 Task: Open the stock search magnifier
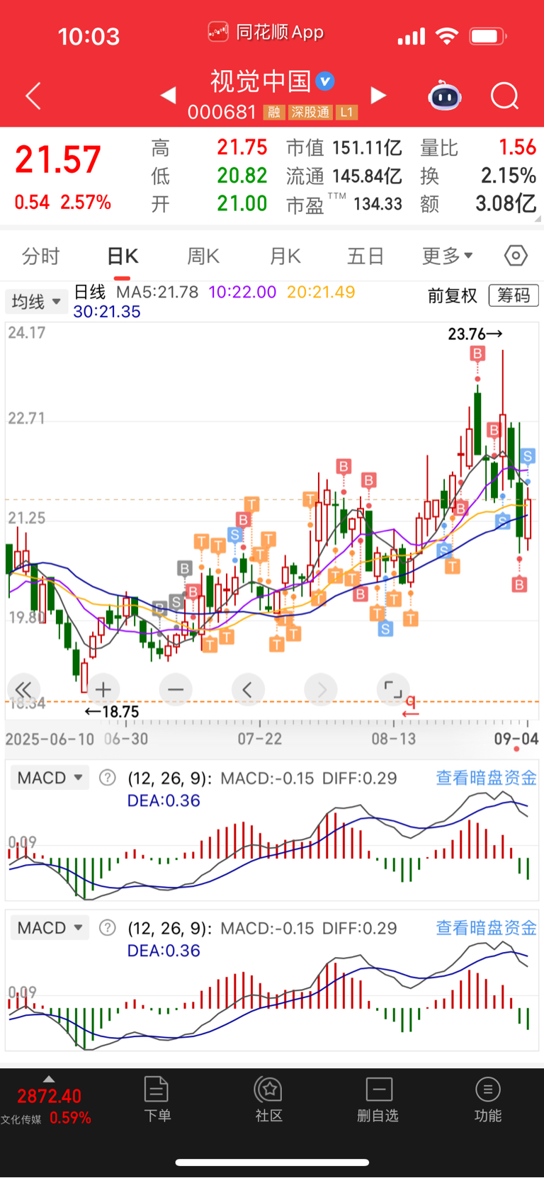[505, 96]
